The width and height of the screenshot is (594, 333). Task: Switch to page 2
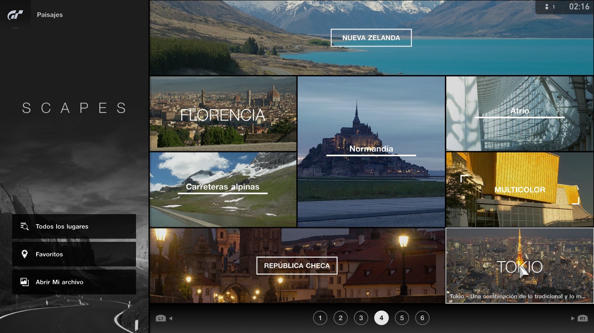(340, 318)
